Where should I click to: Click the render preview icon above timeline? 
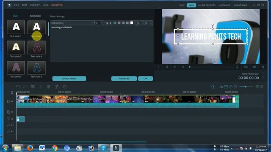[213, 87]
